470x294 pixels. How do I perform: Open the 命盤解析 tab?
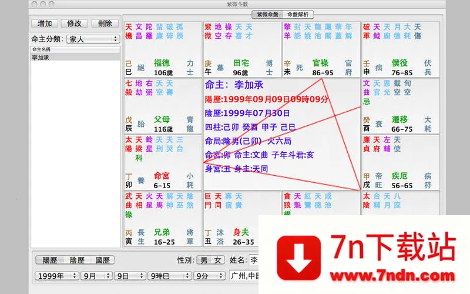(298, 14)
